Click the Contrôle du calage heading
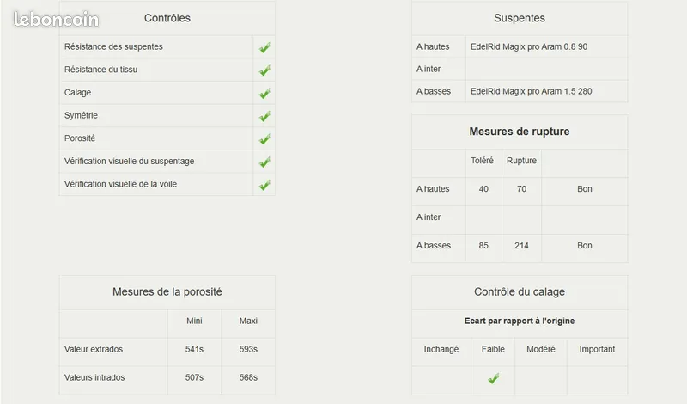The width and height of the screenshot is (687, 404). [x=520, y=291]
